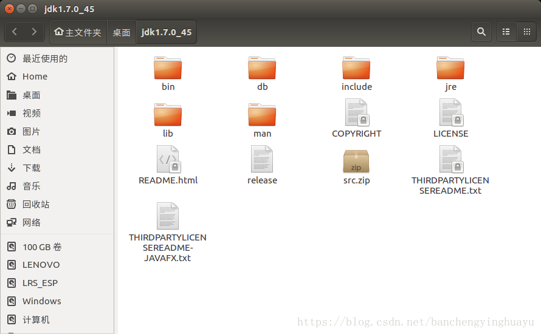Click the jre folder name label
Screen dimensions: 541x334
click(450, 87)
